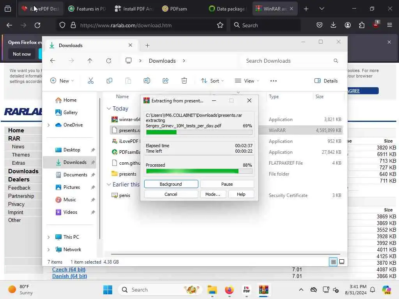Show hidden system tray icons
This screenshot has height=299, width=399.
301,290
